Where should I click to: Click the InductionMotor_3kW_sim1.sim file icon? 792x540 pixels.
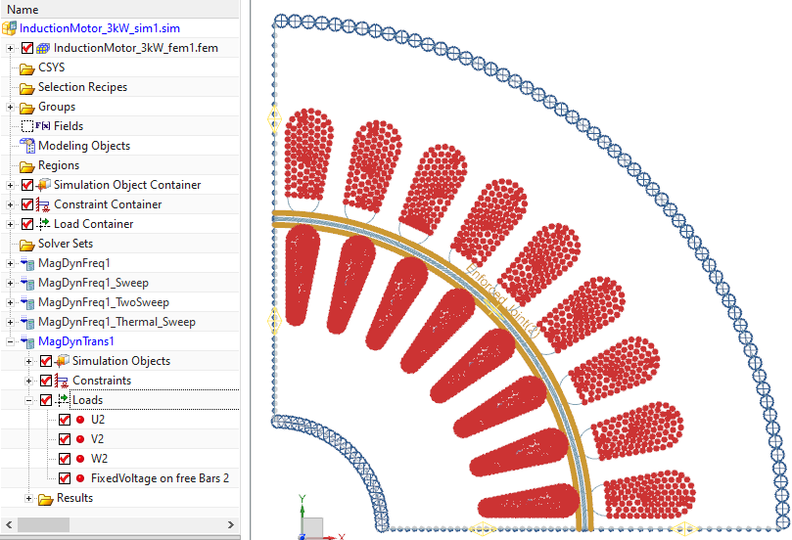click(10, 28)
